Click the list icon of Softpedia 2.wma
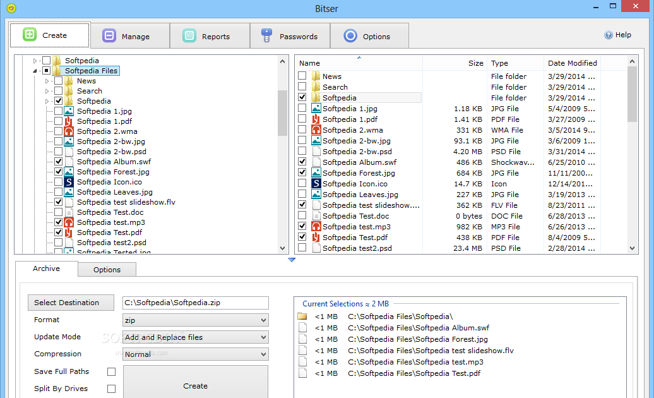654x398 pixels. click(316, 130)
